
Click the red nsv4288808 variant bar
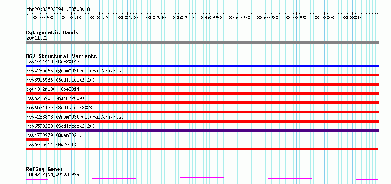[x=202, y=121]
